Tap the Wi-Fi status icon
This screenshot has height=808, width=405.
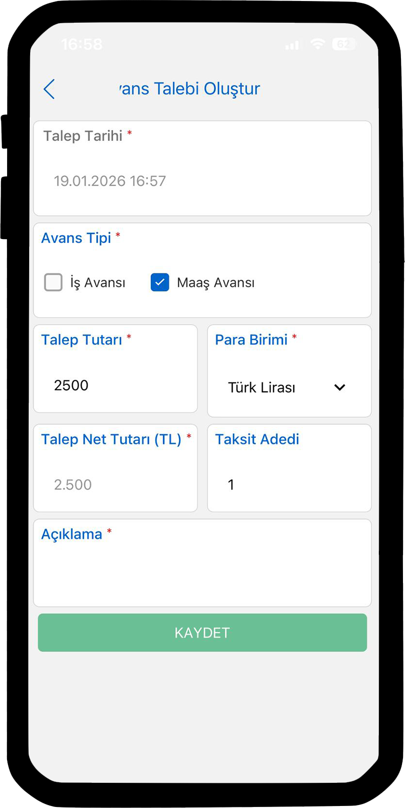pos(317,44)
